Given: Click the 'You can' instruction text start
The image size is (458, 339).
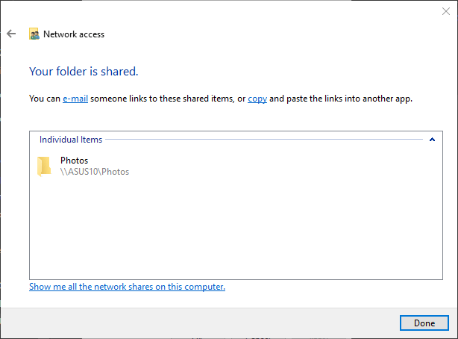Looking at the screenshot, I should pos(45,99).
